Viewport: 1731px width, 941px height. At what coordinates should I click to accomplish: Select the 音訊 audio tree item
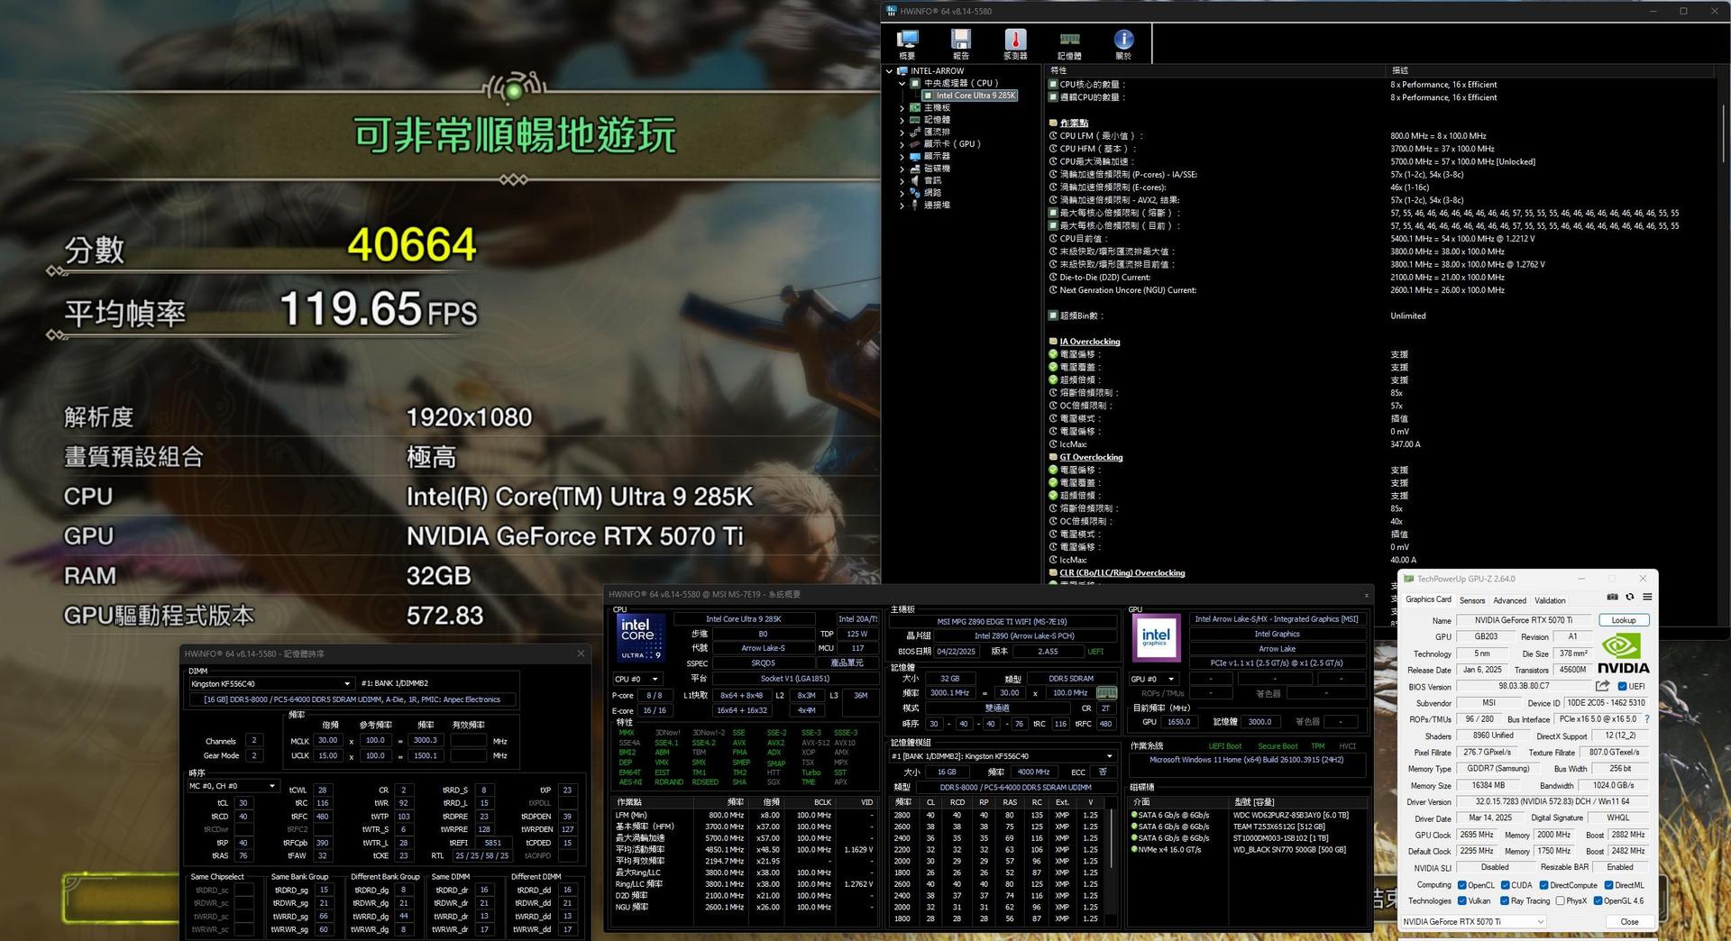932,180
